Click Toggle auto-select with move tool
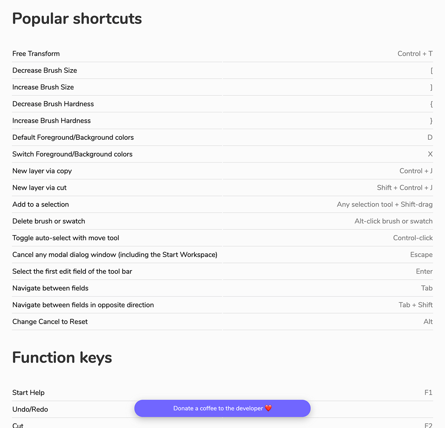Screen dimensions: 445x428 click(x=66, y=238)
